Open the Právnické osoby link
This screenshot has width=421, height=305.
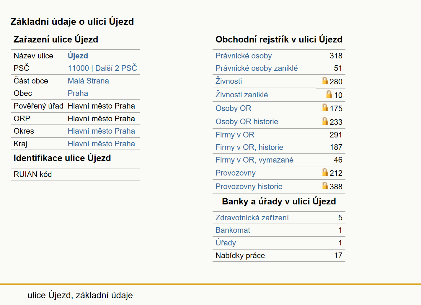point(244,56)
